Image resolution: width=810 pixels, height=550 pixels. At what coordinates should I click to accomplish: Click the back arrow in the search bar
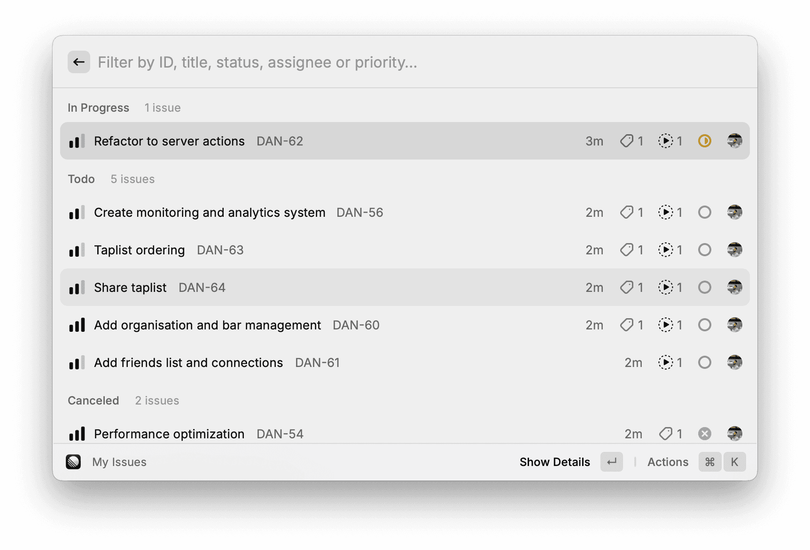click(78, 61)
